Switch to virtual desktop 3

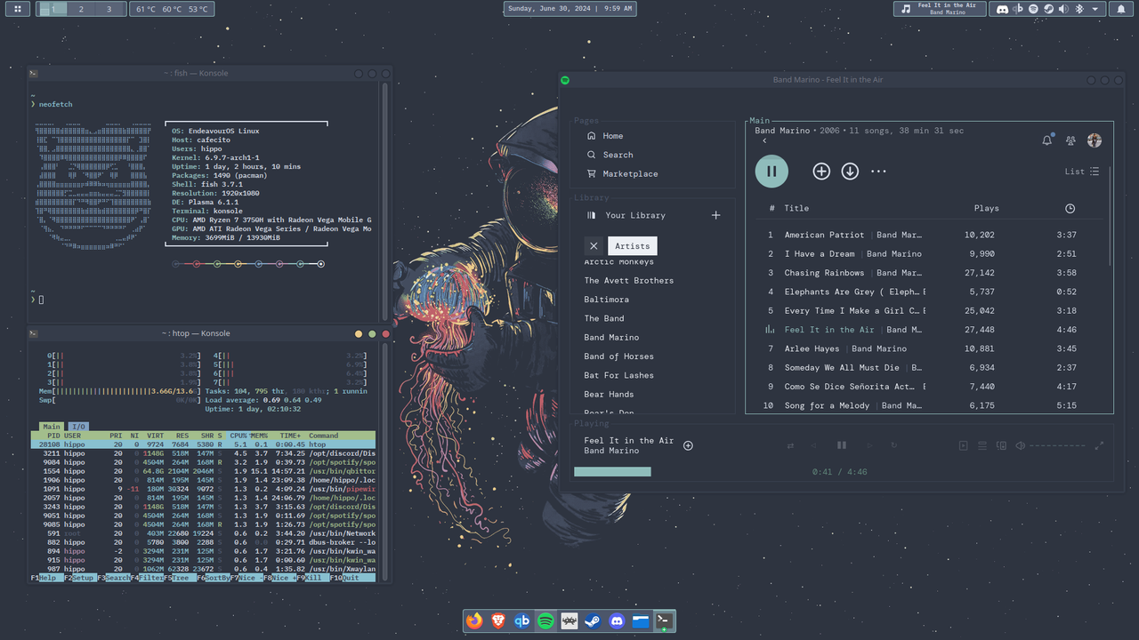[109, 9]
